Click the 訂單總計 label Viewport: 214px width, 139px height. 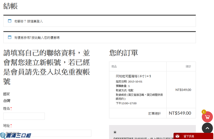click(154, 113)
